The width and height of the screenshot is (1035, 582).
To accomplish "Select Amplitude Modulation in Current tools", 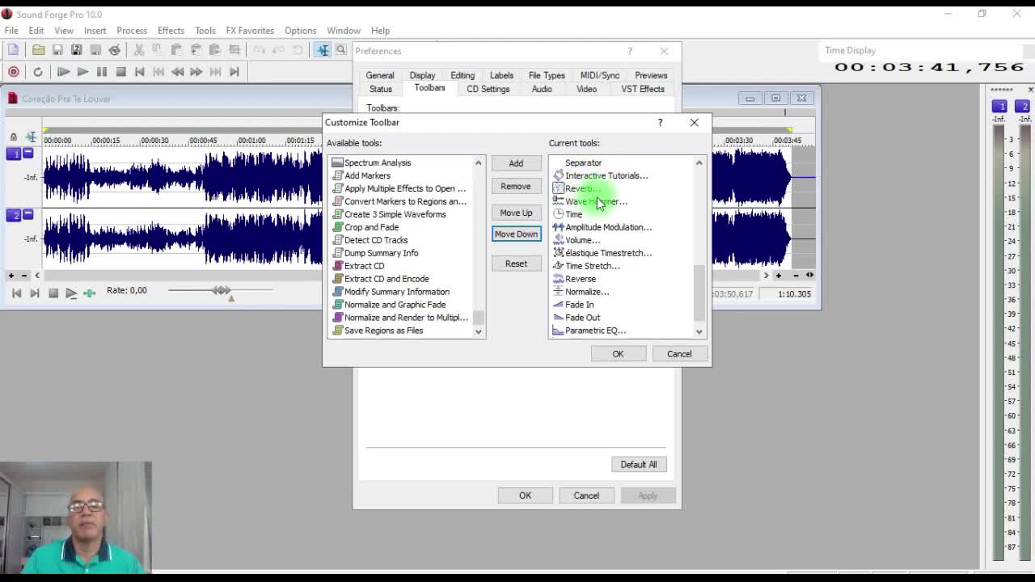I will pos(602,227).
